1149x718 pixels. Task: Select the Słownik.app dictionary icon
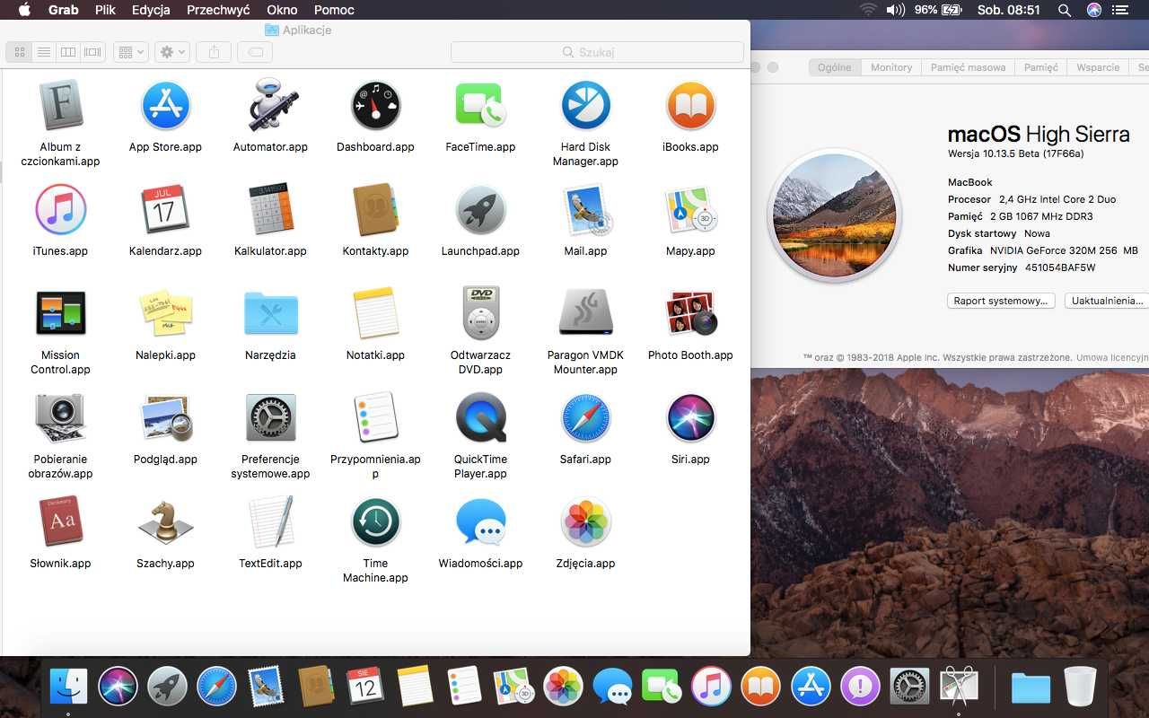tap(60, 521)
